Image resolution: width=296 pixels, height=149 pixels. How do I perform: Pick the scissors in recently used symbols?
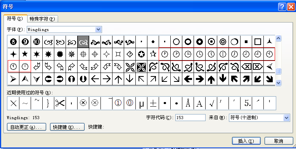(60, 103)
